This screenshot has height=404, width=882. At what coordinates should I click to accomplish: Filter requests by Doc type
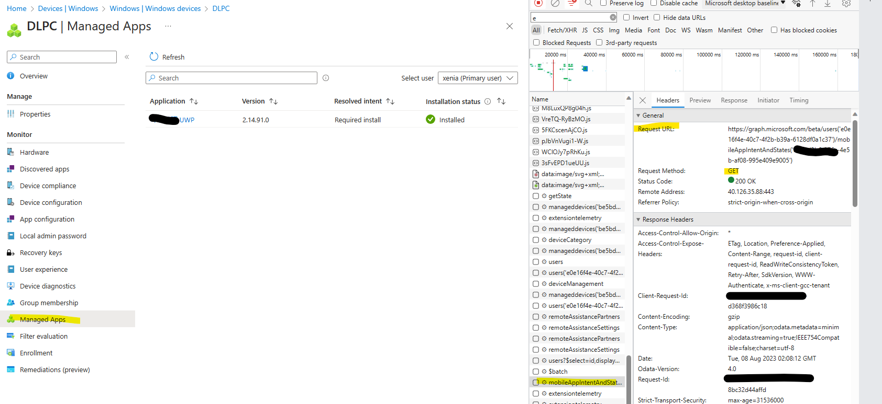pos(670,30)
